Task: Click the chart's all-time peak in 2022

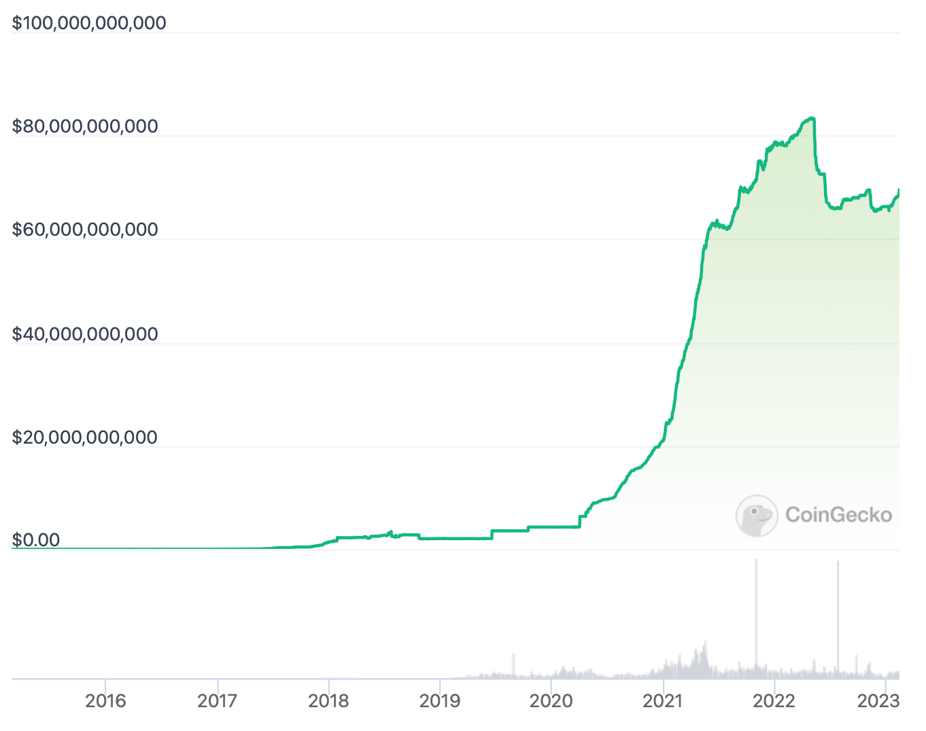Action: point(810,119)
